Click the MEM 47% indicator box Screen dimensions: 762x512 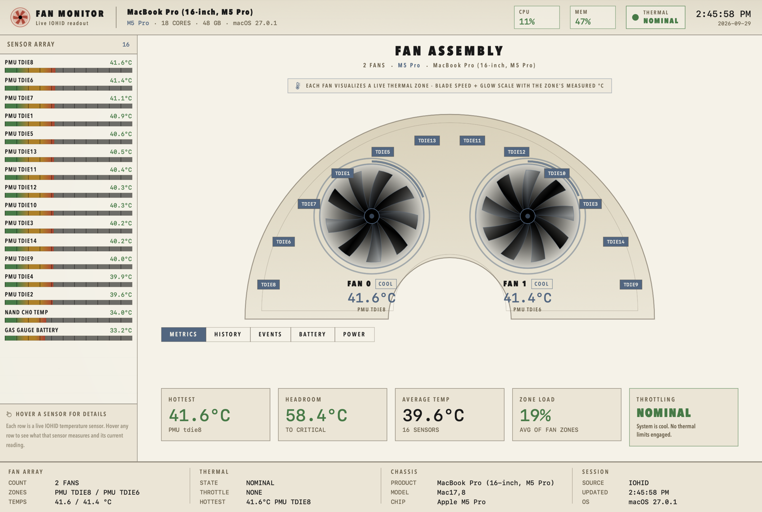click(592, 17)
